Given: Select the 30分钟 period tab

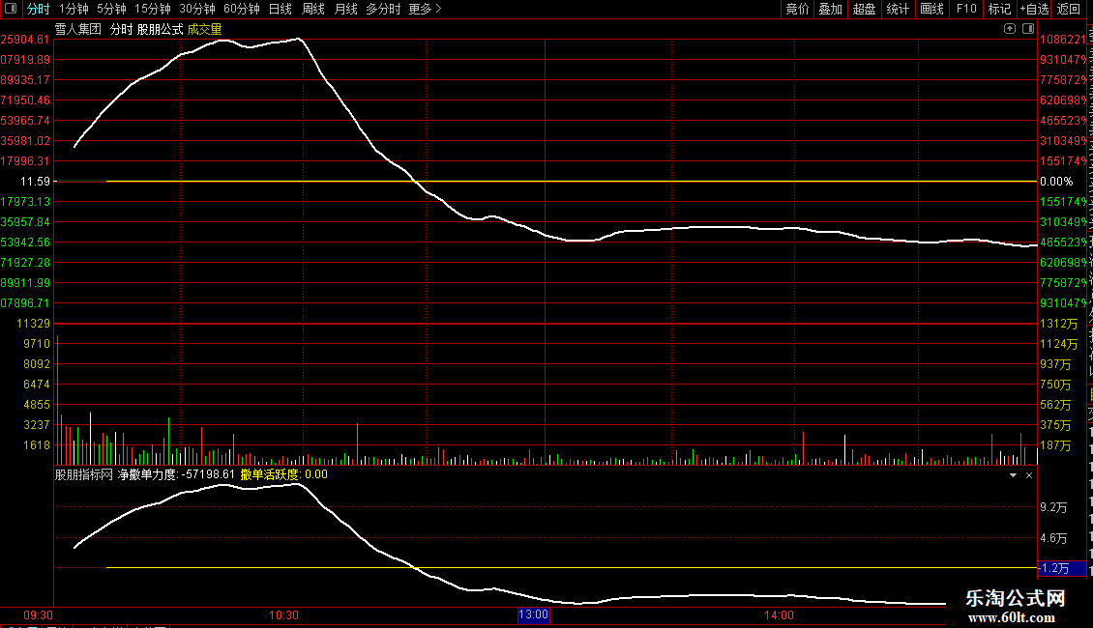Looking at the screenshot, I should tap(197, 9).
